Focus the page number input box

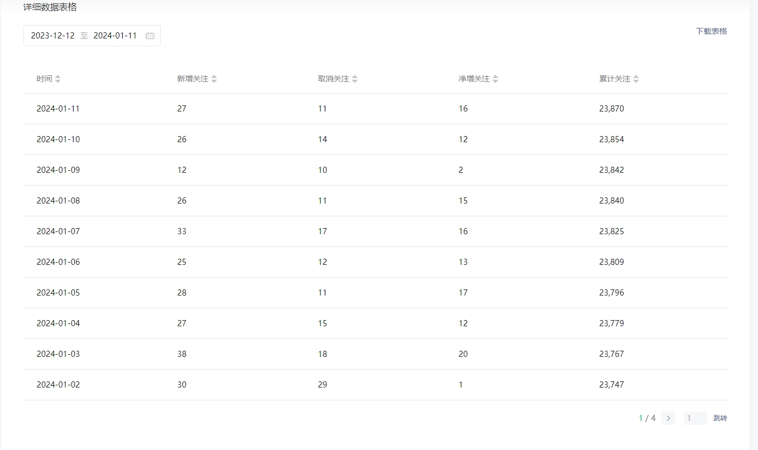pos(695,418)
